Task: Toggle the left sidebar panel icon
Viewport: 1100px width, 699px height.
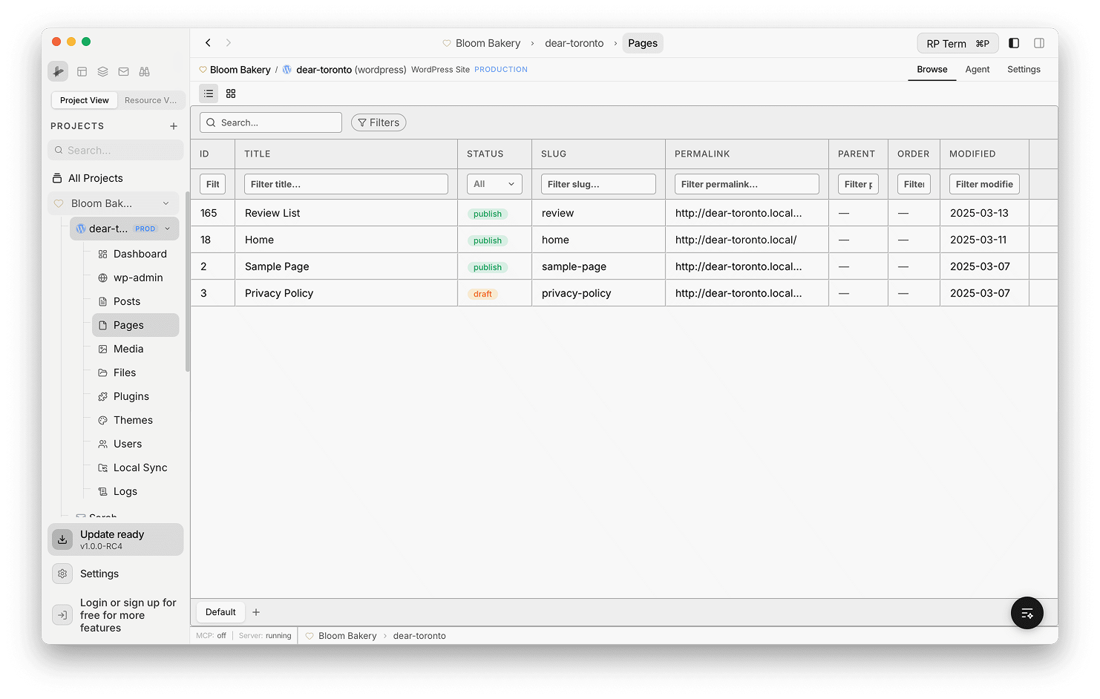Action: click(1014, 43)
